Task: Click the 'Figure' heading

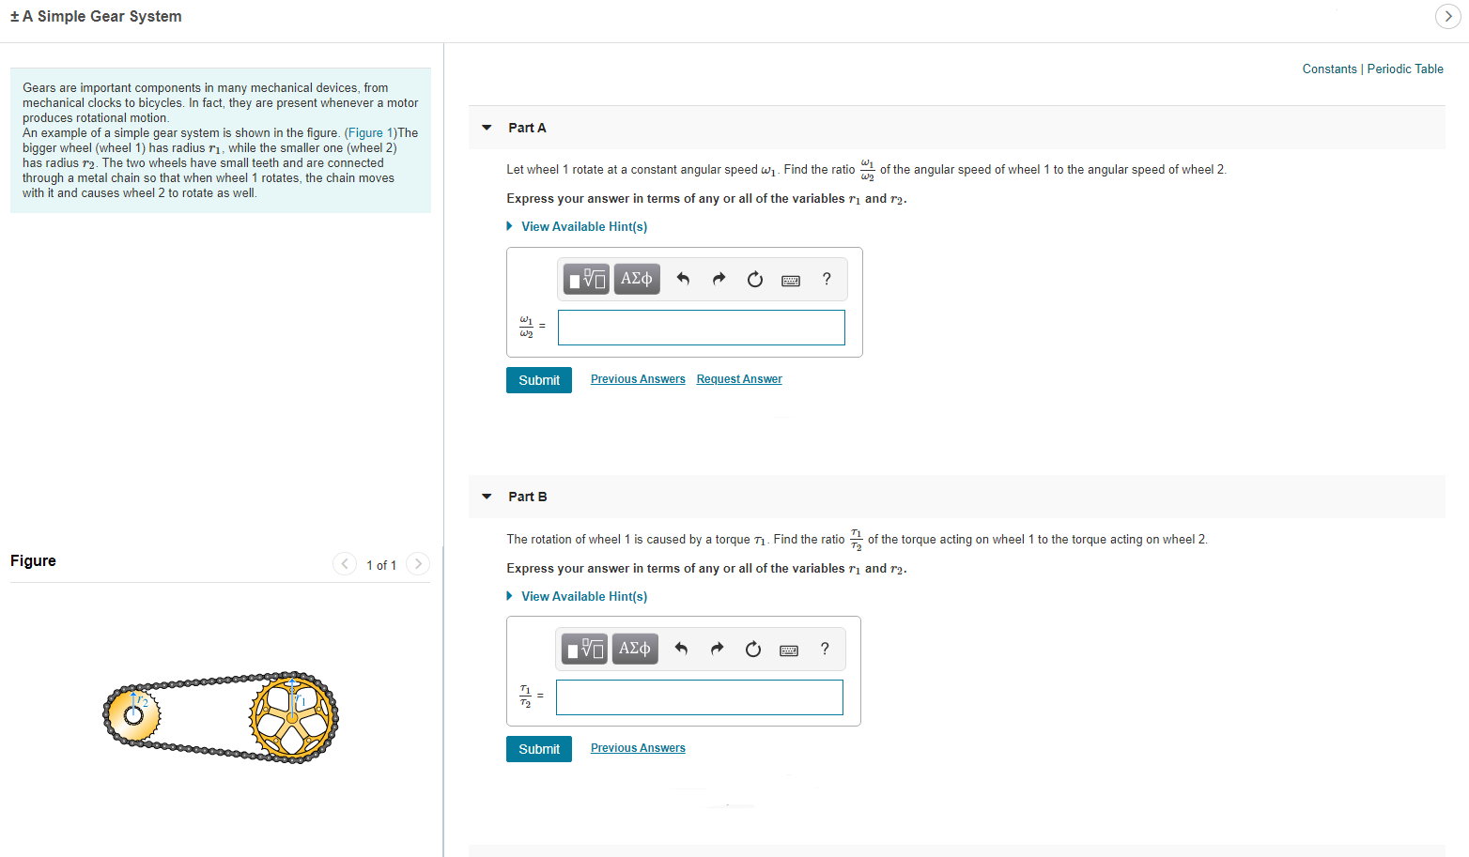Action: click(x=33, y=561)
